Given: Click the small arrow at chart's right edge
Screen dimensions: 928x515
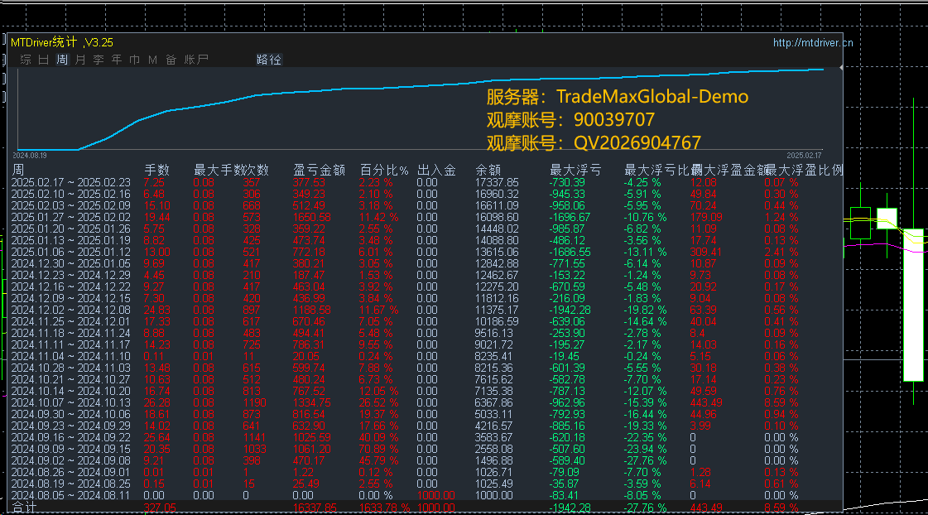Looking at the screenshot, I should point(841,68).
